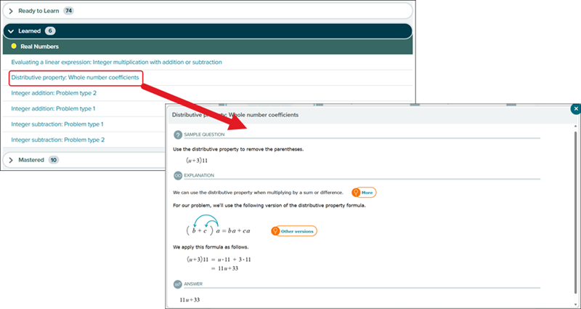Close the sample question popup
Screen dimensions: 581x309
point(575,109)
